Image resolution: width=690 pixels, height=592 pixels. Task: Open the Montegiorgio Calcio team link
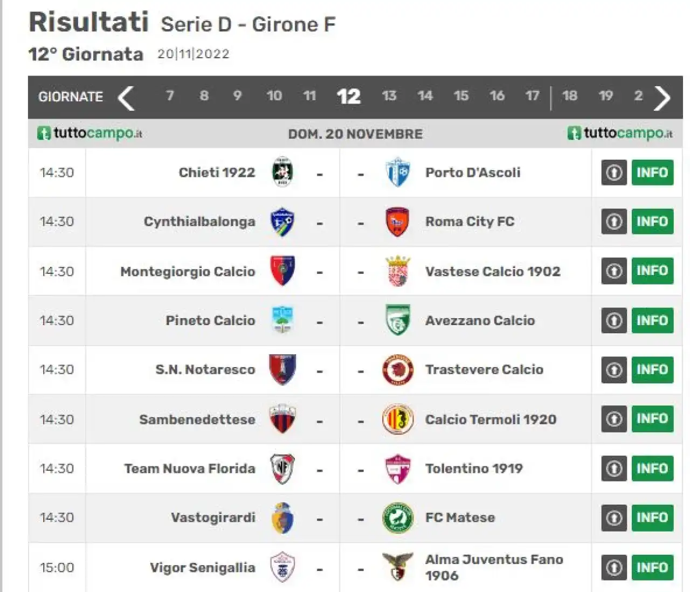[x=188, y=271]
